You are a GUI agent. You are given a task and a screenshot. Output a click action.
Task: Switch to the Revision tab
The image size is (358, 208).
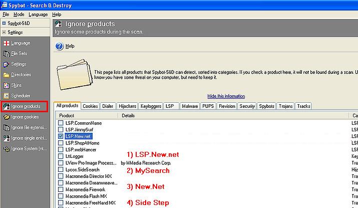[227, 106]
